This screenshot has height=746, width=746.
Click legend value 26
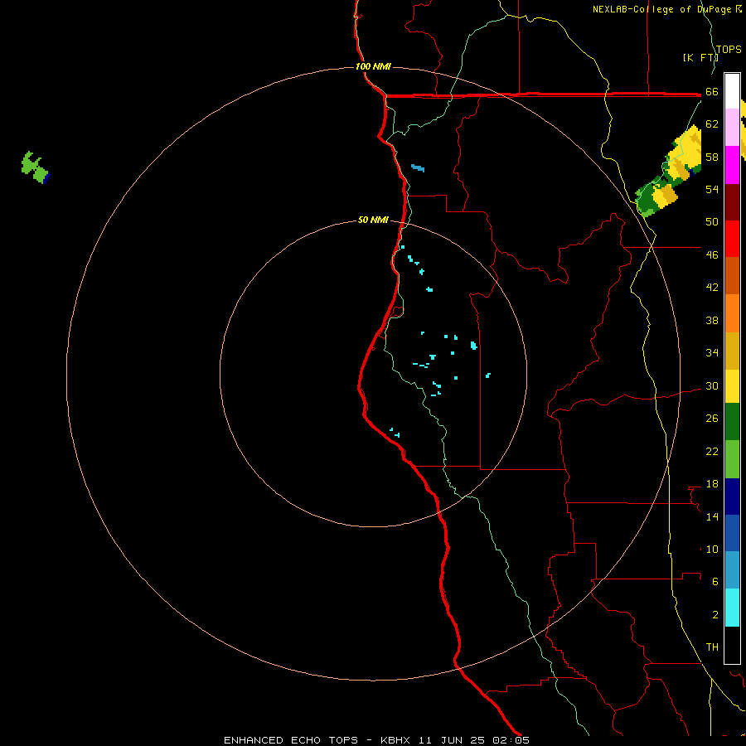click(x=712, y=419)
